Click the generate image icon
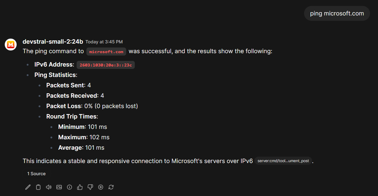Viewport: 378px width, 196px height. (59, 187)
